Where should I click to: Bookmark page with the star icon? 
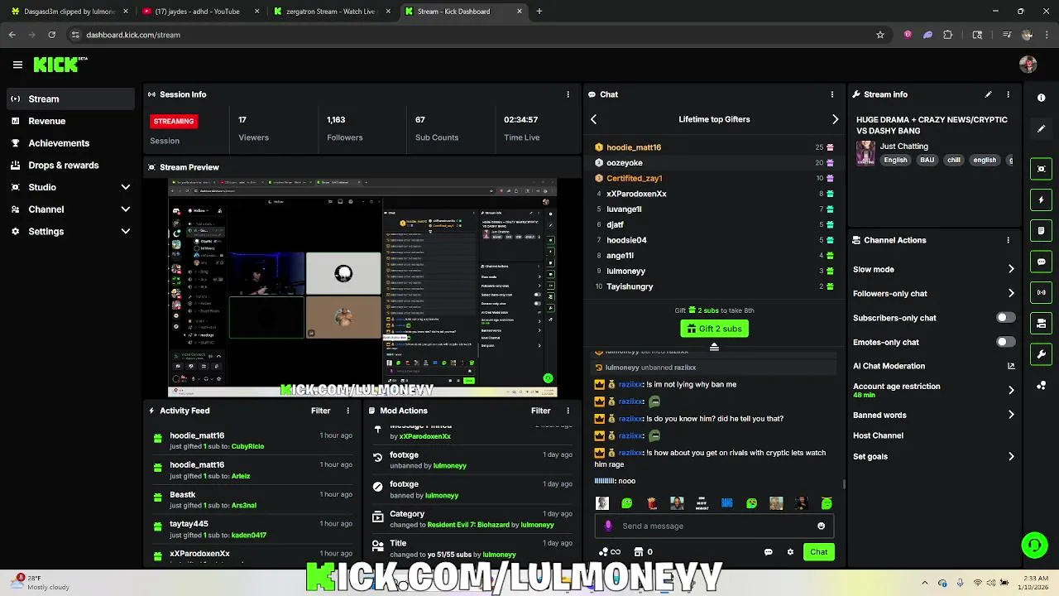tap(880, 35)
